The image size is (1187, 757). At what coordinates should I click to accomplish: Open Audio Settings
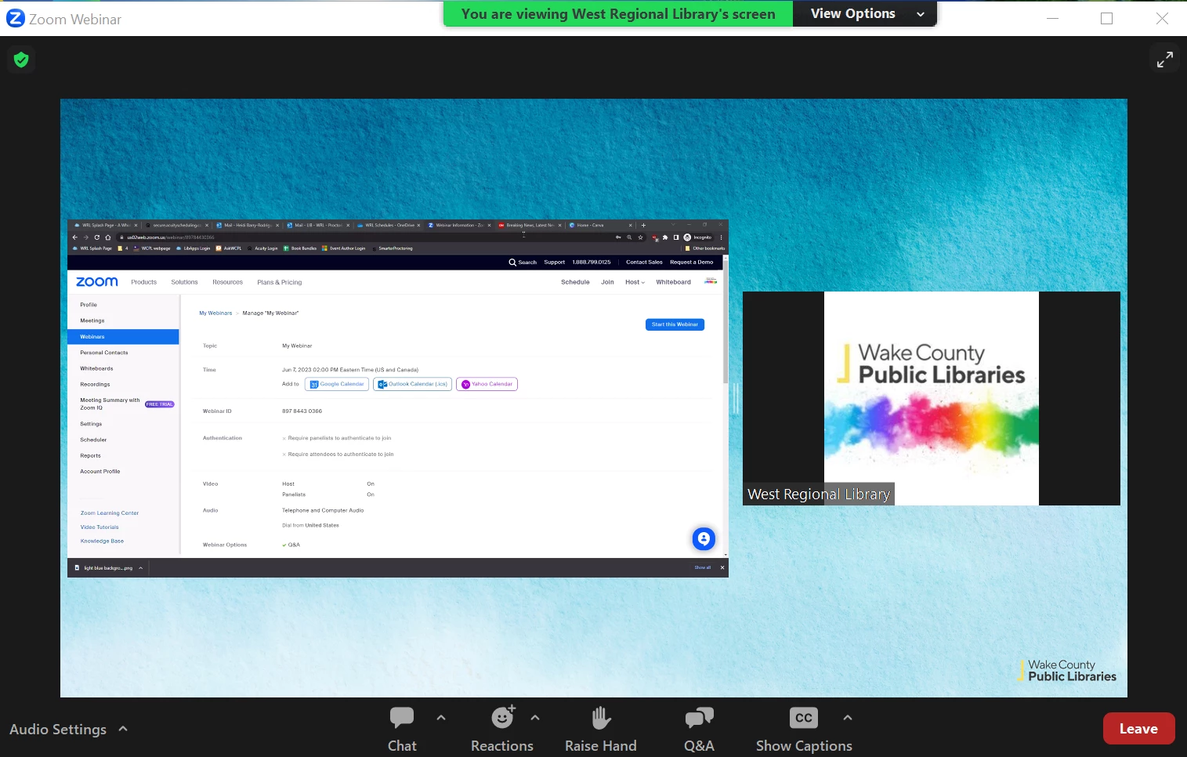[x=58, y=729]
